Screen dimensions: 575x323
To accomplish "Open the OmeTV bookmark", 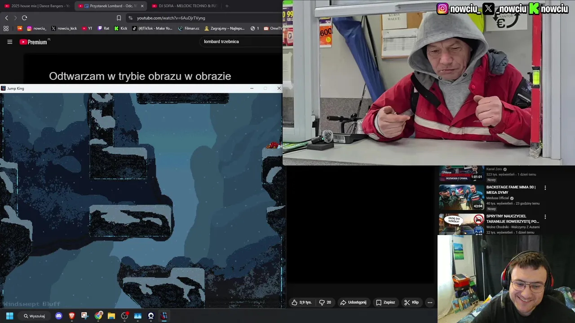I will click(273, 28).
